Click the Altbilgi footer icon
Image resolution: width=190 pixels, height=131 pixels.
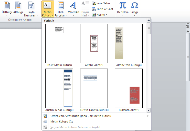18,6
